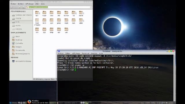This screenshot has height=104, width=185.
Task: Select the run folder icon
Action: tap(73, 20)
